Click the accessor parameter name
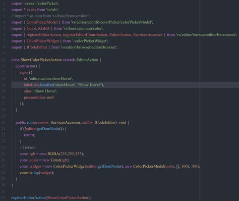Image resolution: width=239 pixels, height=201 pixels. (x=41, y=123)
